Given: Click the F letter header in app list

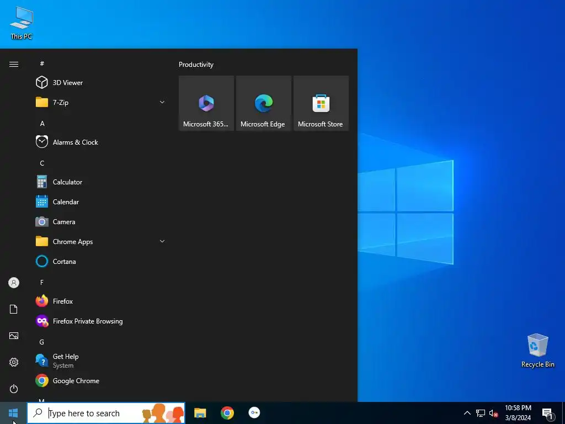Looking at the screenshot, I should pyautogui.click(x=42, y=282).
